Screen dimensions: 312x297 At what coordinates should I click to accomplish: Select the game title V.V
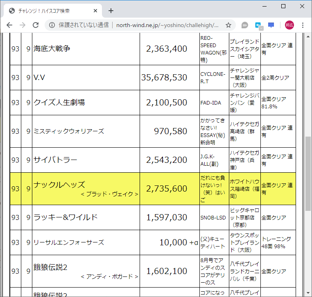click(39, 78)
